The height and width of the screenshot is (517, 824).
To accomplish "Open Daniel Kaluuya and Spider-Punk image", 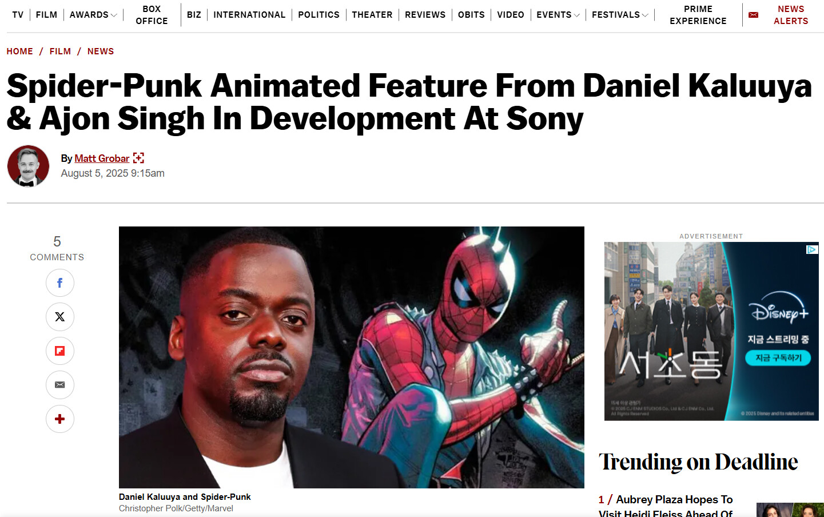I will tap(352, 357).
